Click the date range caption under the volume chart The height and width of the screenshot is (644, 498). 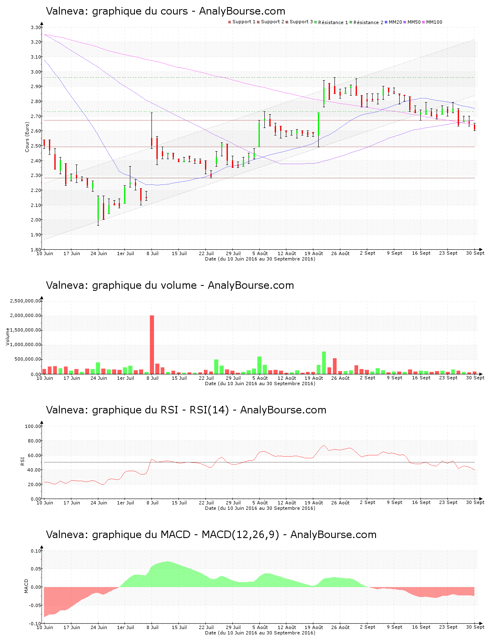260,383
